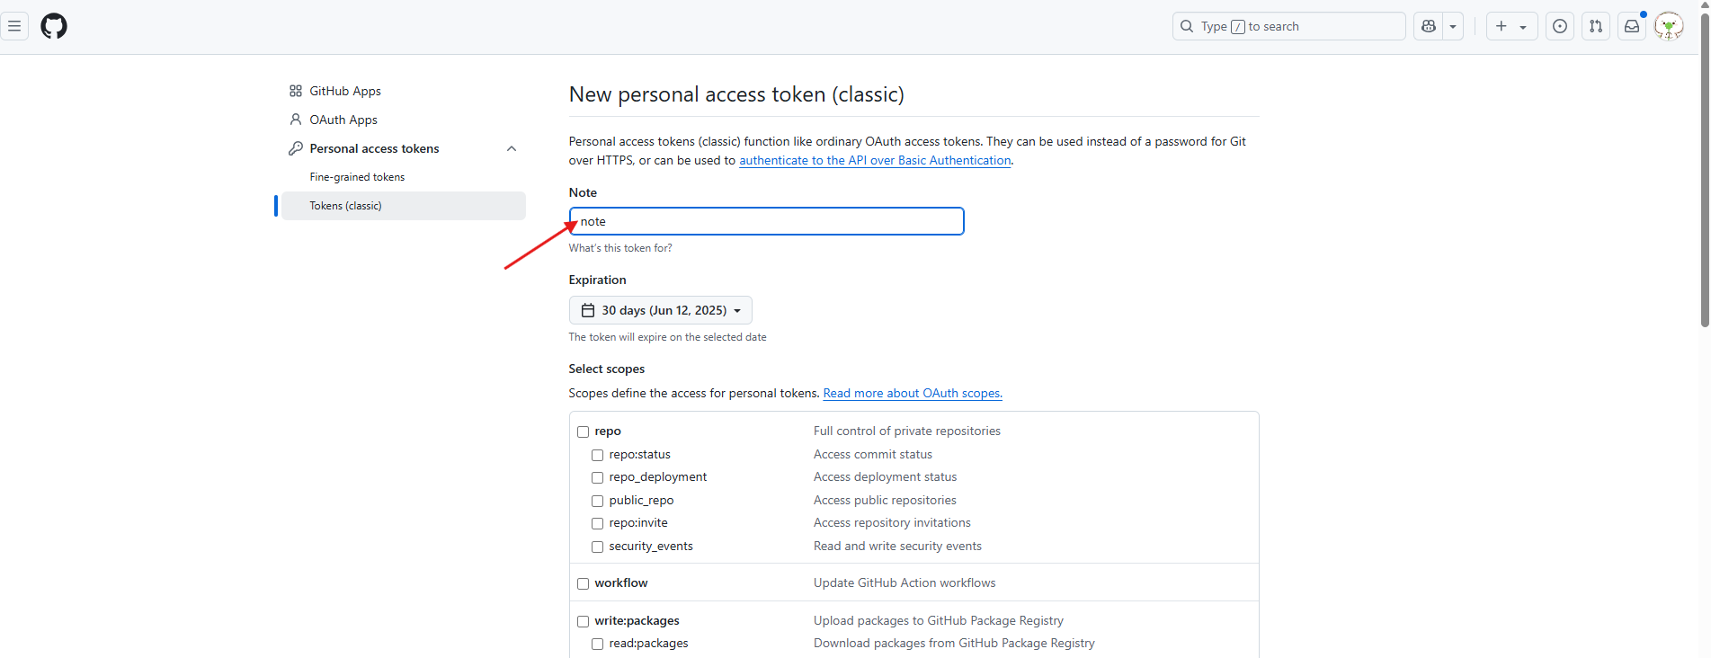Click the Note text field
This screenshot has height=658, width=1711.
(x=766, y=221)
